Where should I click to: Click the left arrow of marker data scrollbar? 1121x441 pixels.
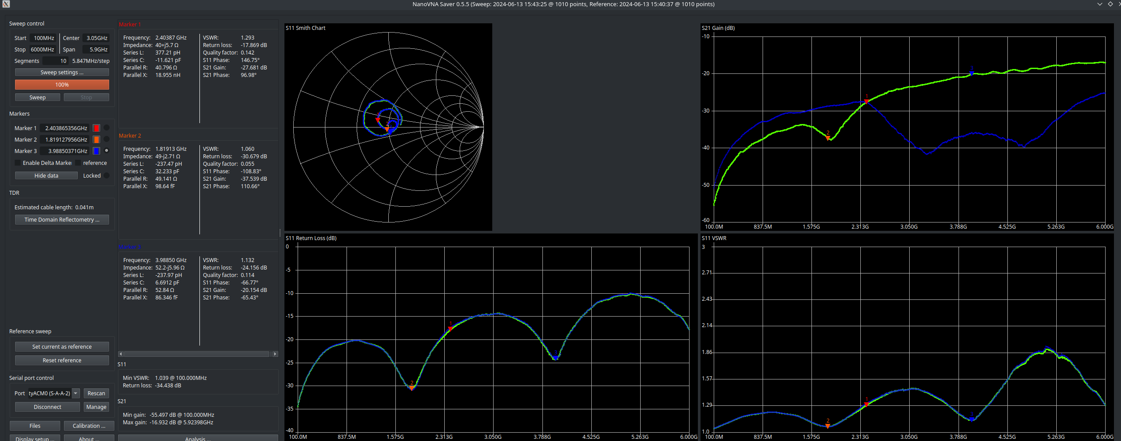tap(121, 354)
